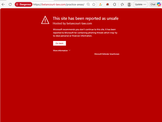
Task: Open the red Dangerous site info badge
Action: 23,5
